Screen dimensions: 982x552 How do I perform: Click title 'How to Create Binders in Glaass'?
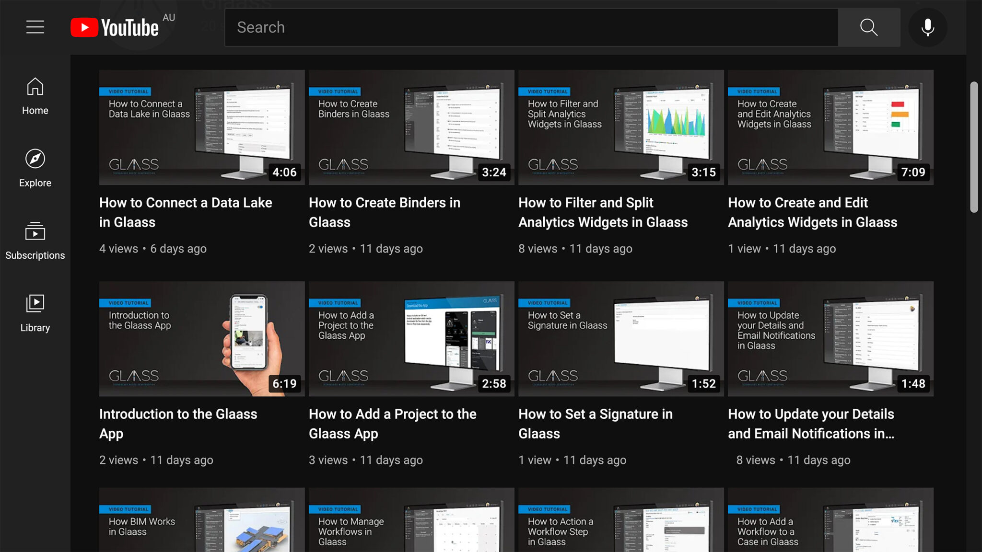tap(385, 212)
